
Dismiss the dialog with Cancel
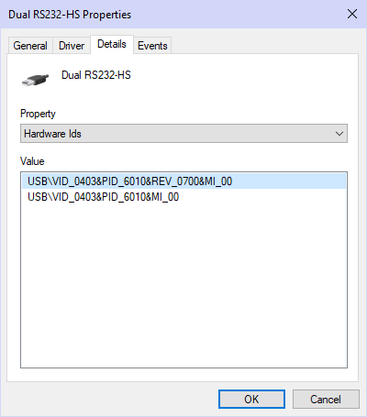pos(326,399)
